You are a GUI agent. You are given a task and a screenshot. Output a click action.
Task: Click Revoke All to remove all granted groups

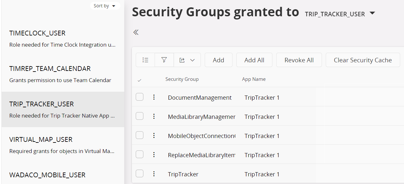299,60
